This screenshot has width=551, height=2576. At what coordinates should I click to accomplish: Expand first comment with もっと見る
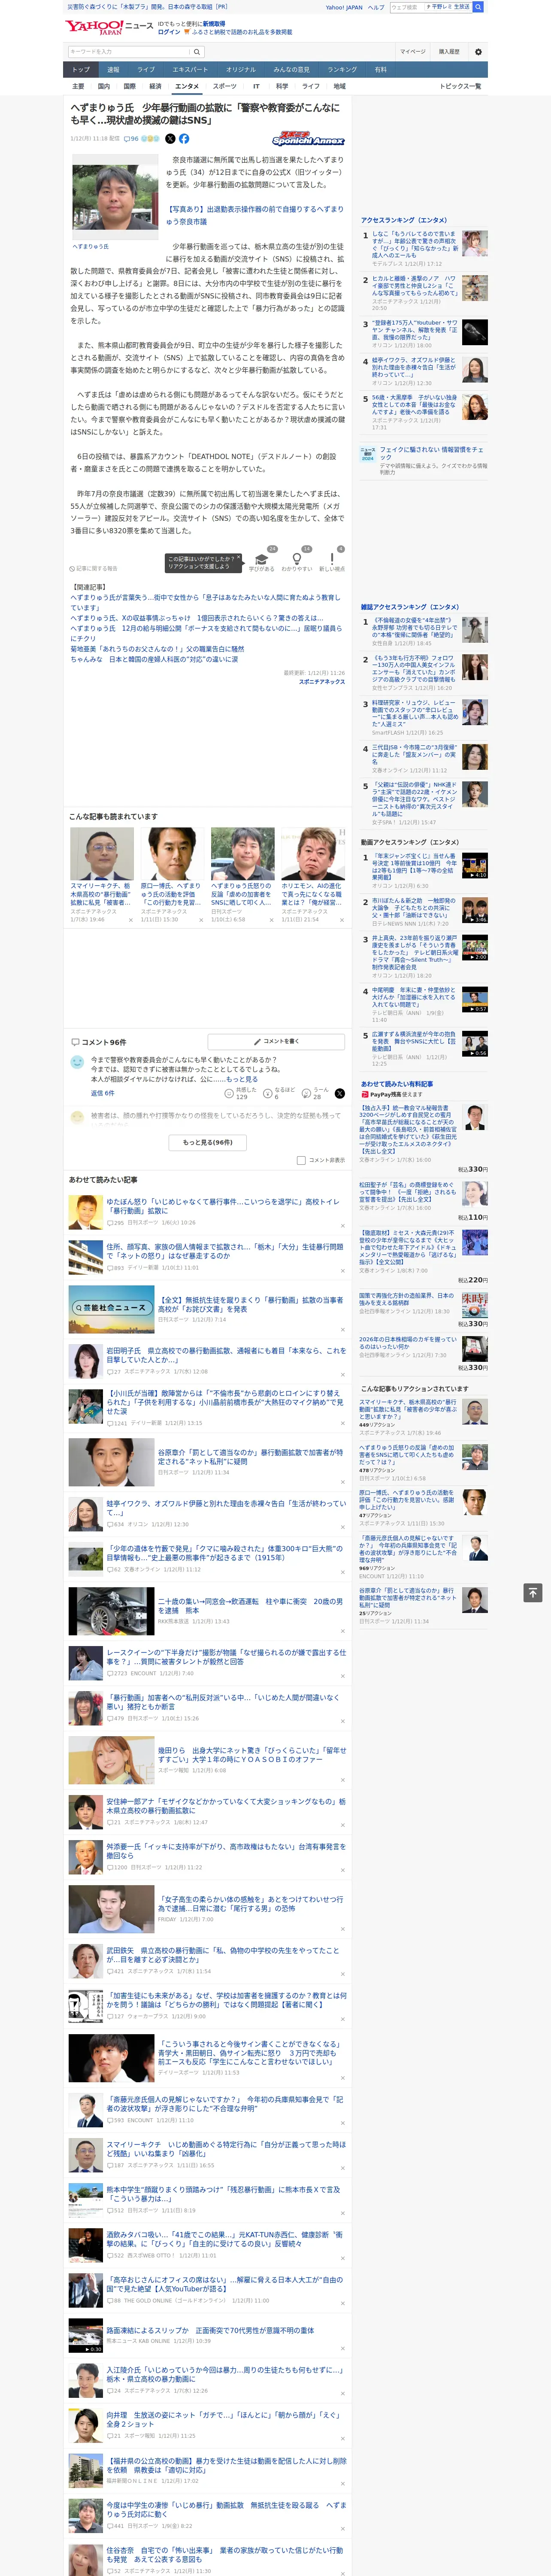(x=241, y=1079)
